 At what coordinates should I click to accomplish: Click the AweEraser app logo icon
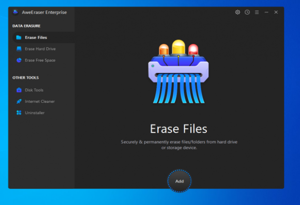coord(15,12)
